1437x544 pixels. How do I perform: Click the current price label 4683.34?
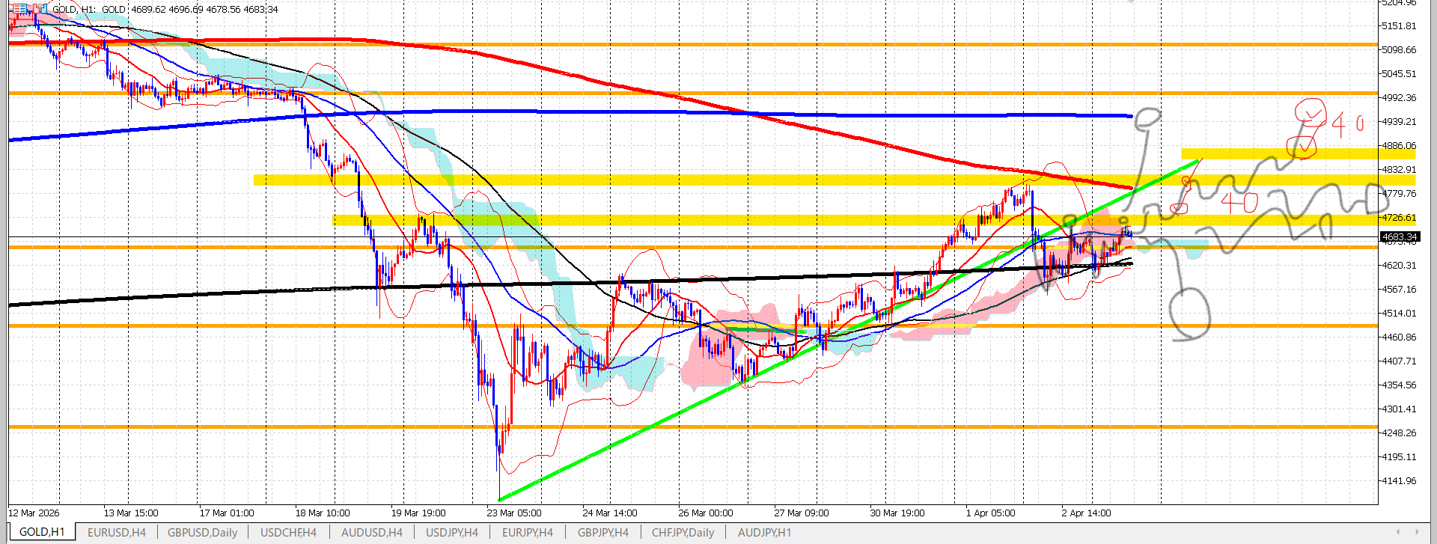click(1399, 237)
